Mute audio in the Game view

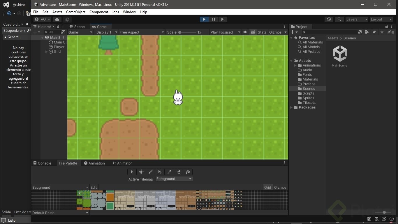click(x=245, y=32)
